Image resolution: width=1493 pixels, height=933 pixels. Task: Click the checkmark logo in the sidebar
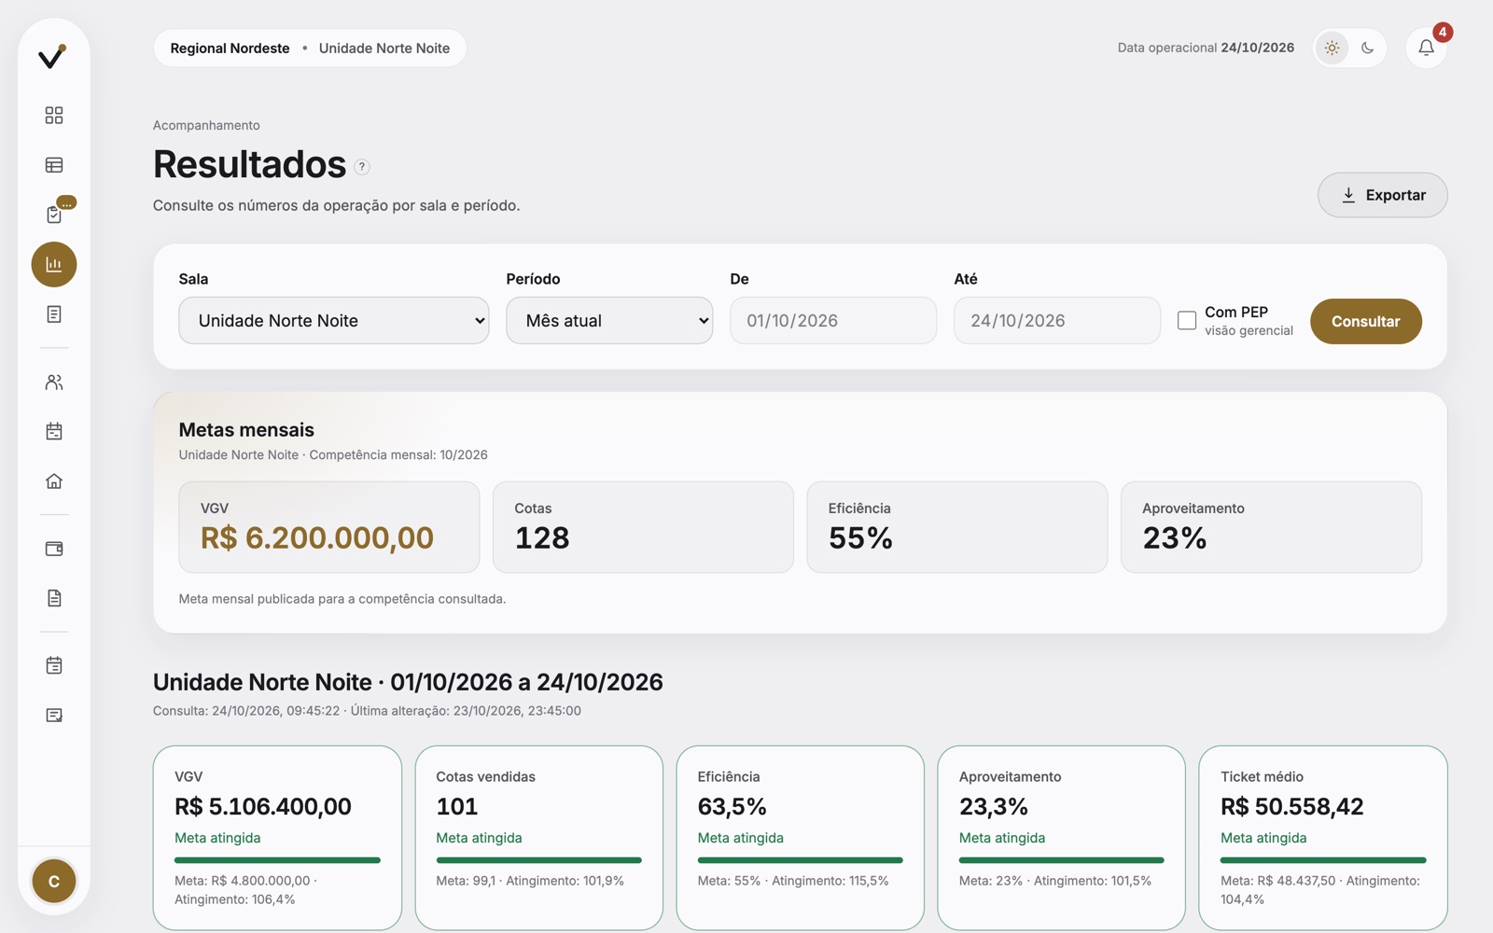pos(52,57)
